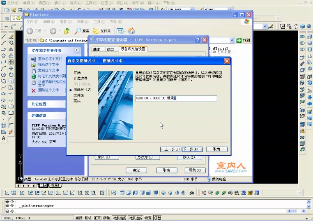The height and width of the screenshot is (221, 313).
Task: Click 帮助(H) button in 打印机配置编辑器
Action: [195, 170]
